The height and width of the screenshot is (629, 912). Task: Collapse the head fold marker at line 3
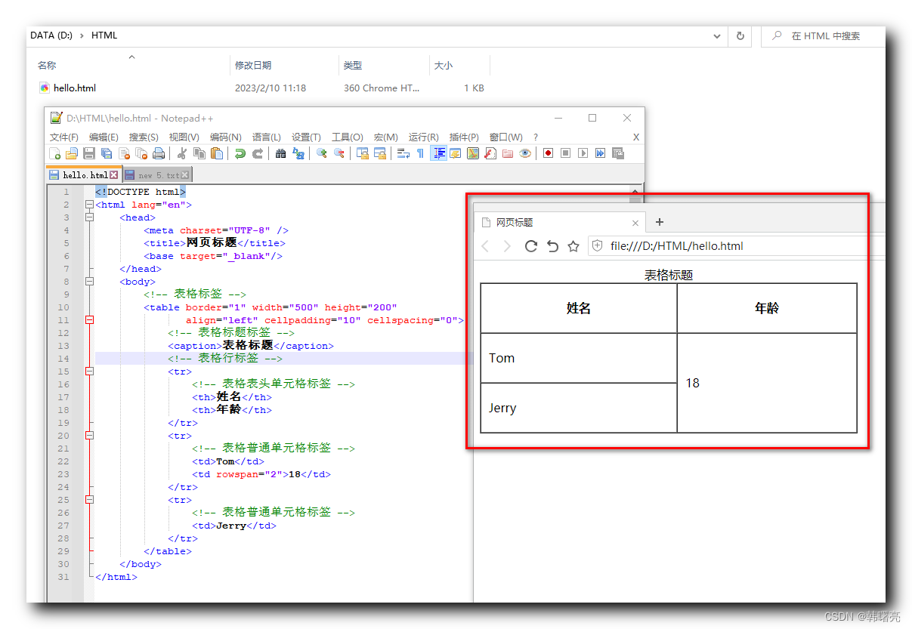click(89, 217)
